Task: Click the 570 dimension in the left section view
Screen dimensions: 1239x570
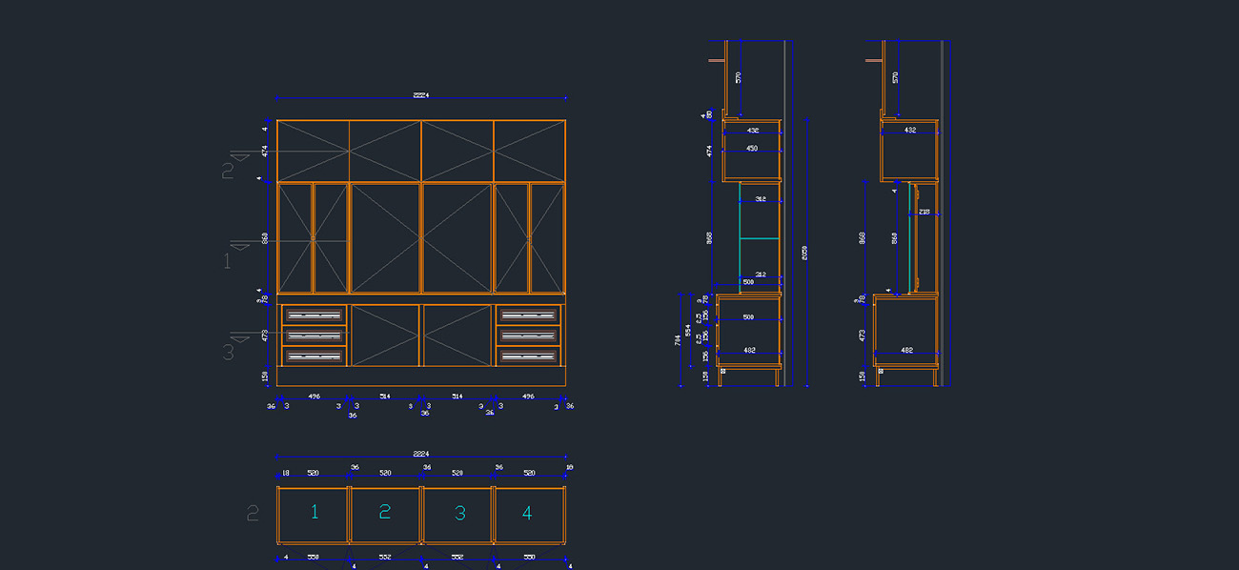Action: 738,77
